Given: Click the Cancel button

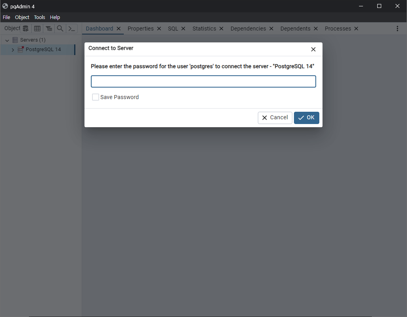Looking at the screenshot, I should point(275,118).
